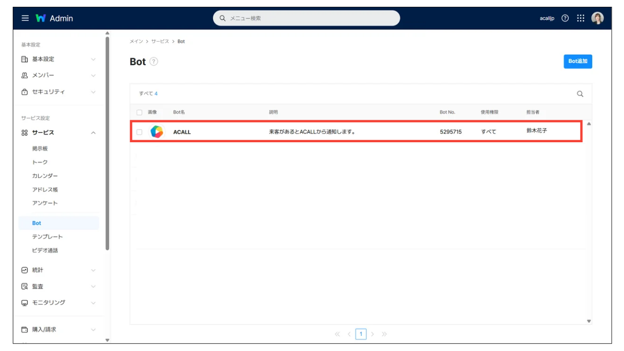Image resolution: width=624 pixels, height=351 pixels.
Task: Click the サービス breadcrumb link
Action: [x=160, y=42]
